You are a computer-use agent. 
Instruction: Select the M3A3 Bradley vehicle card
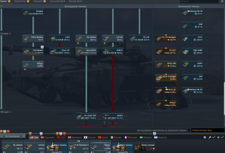point(32,38)
